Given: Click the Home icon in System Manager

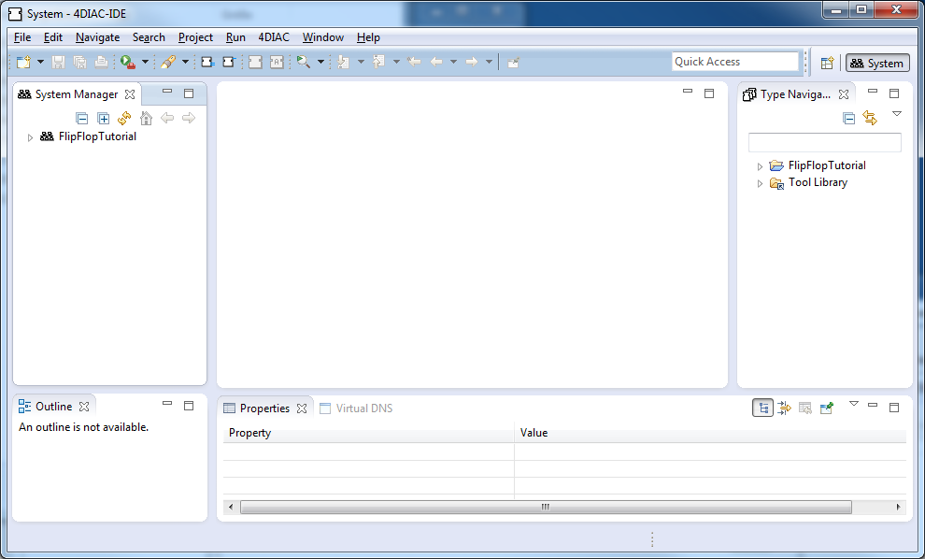Looking at the screenshot, I should coord(146,118).
